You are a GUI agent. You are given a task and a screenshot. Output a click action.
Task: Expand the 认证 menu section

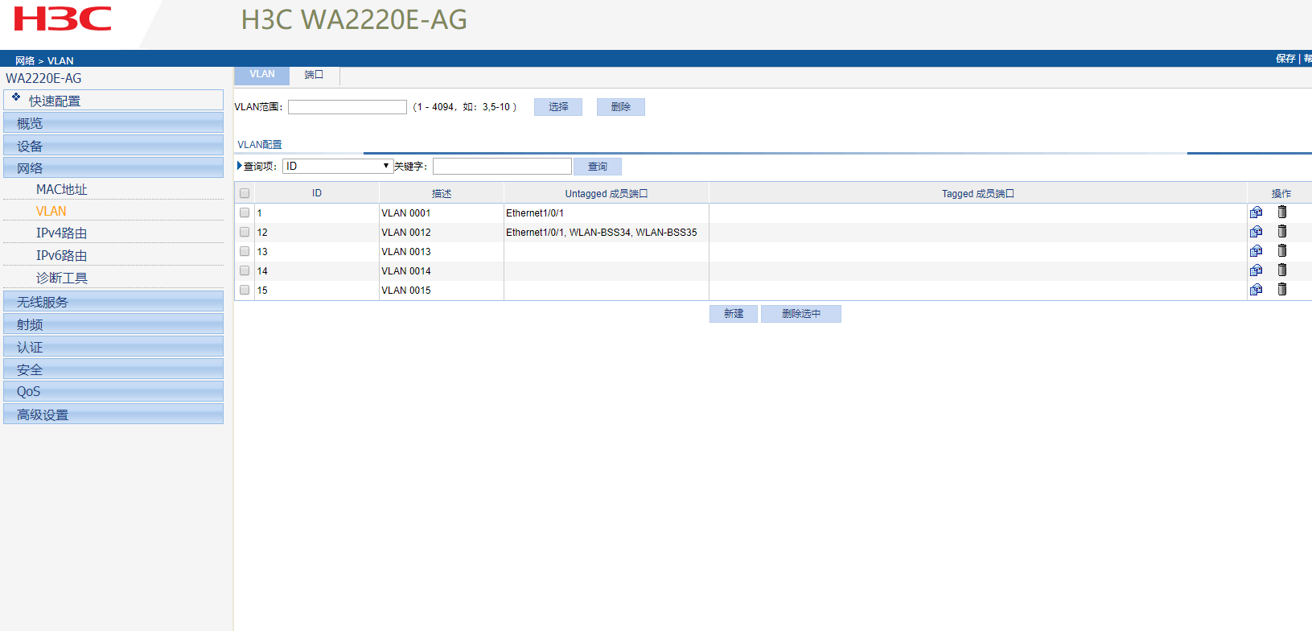click(x=113, y=347)
